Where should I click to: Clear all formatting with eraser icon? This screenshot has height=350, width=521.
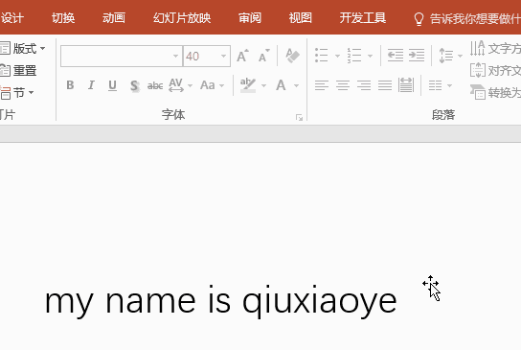click(292, 56)
